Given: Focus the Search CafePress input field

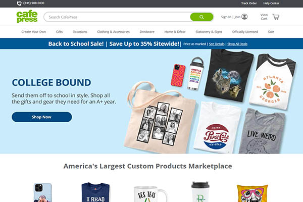Looking at the screenshot, I should tap(117, 17).
